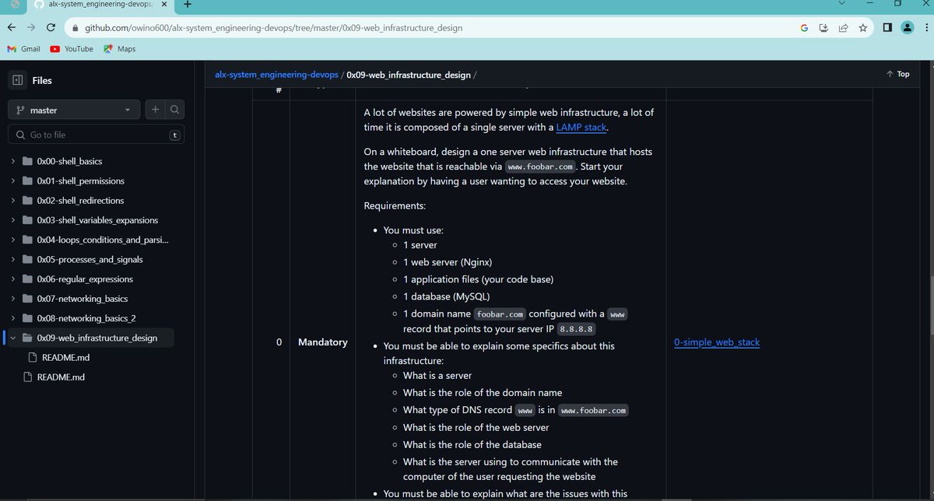Click 0x09-web_infrastructure_design breadcrumb

click(409, 75)
